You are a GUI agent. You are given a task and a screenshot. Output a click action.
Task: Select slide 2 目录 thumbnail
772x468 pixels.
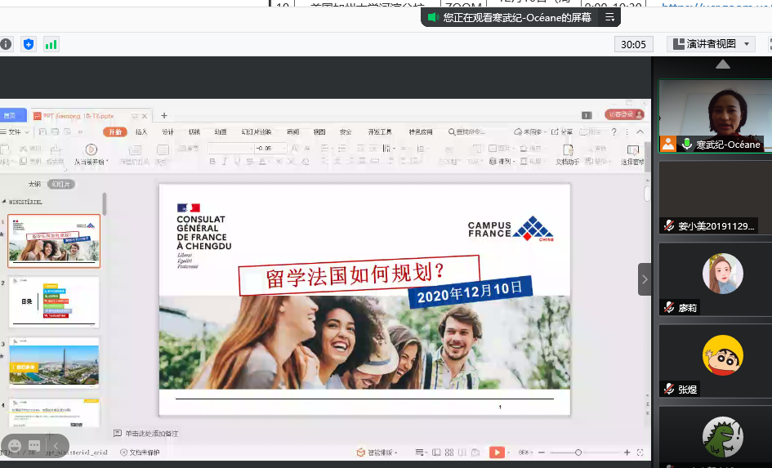pyautogui.click(x=54, y=302)
